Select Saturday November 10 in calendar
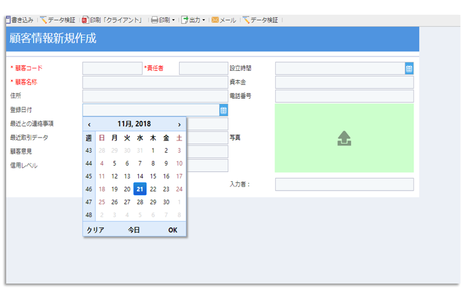469x294 pixels. [x=179, y=163]
